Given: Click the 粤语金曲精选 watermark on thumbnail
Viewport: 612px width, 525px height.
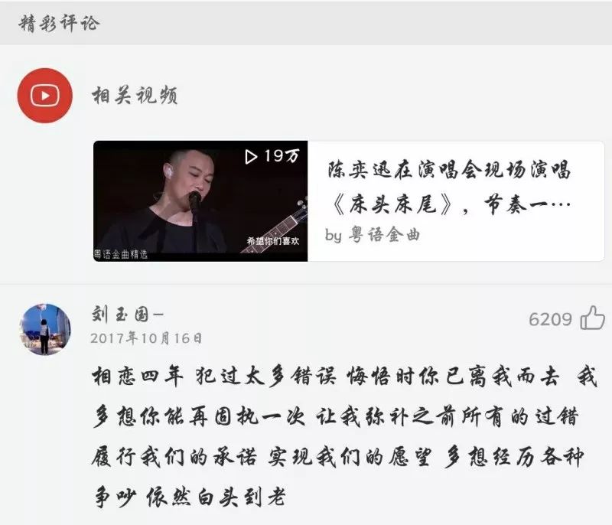Looking at the screenshot, I should 121,255.
